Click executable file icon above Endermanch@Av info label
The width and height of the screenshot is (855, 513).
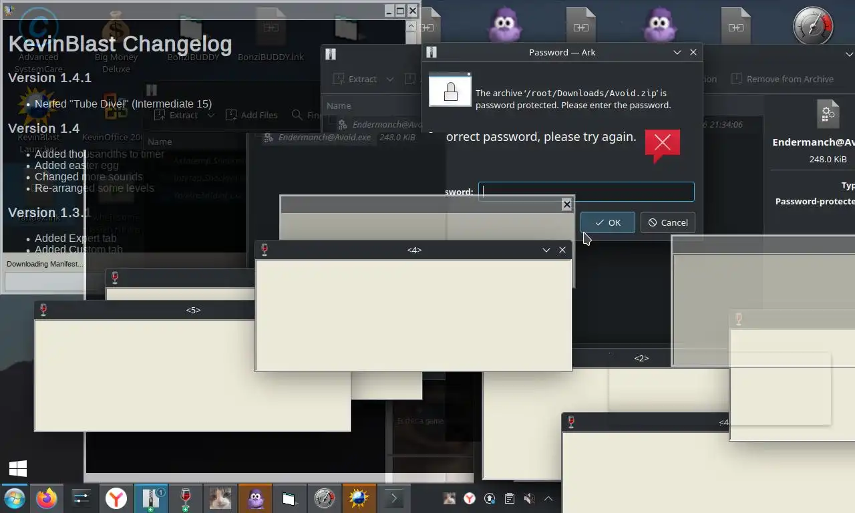(828, 114)
